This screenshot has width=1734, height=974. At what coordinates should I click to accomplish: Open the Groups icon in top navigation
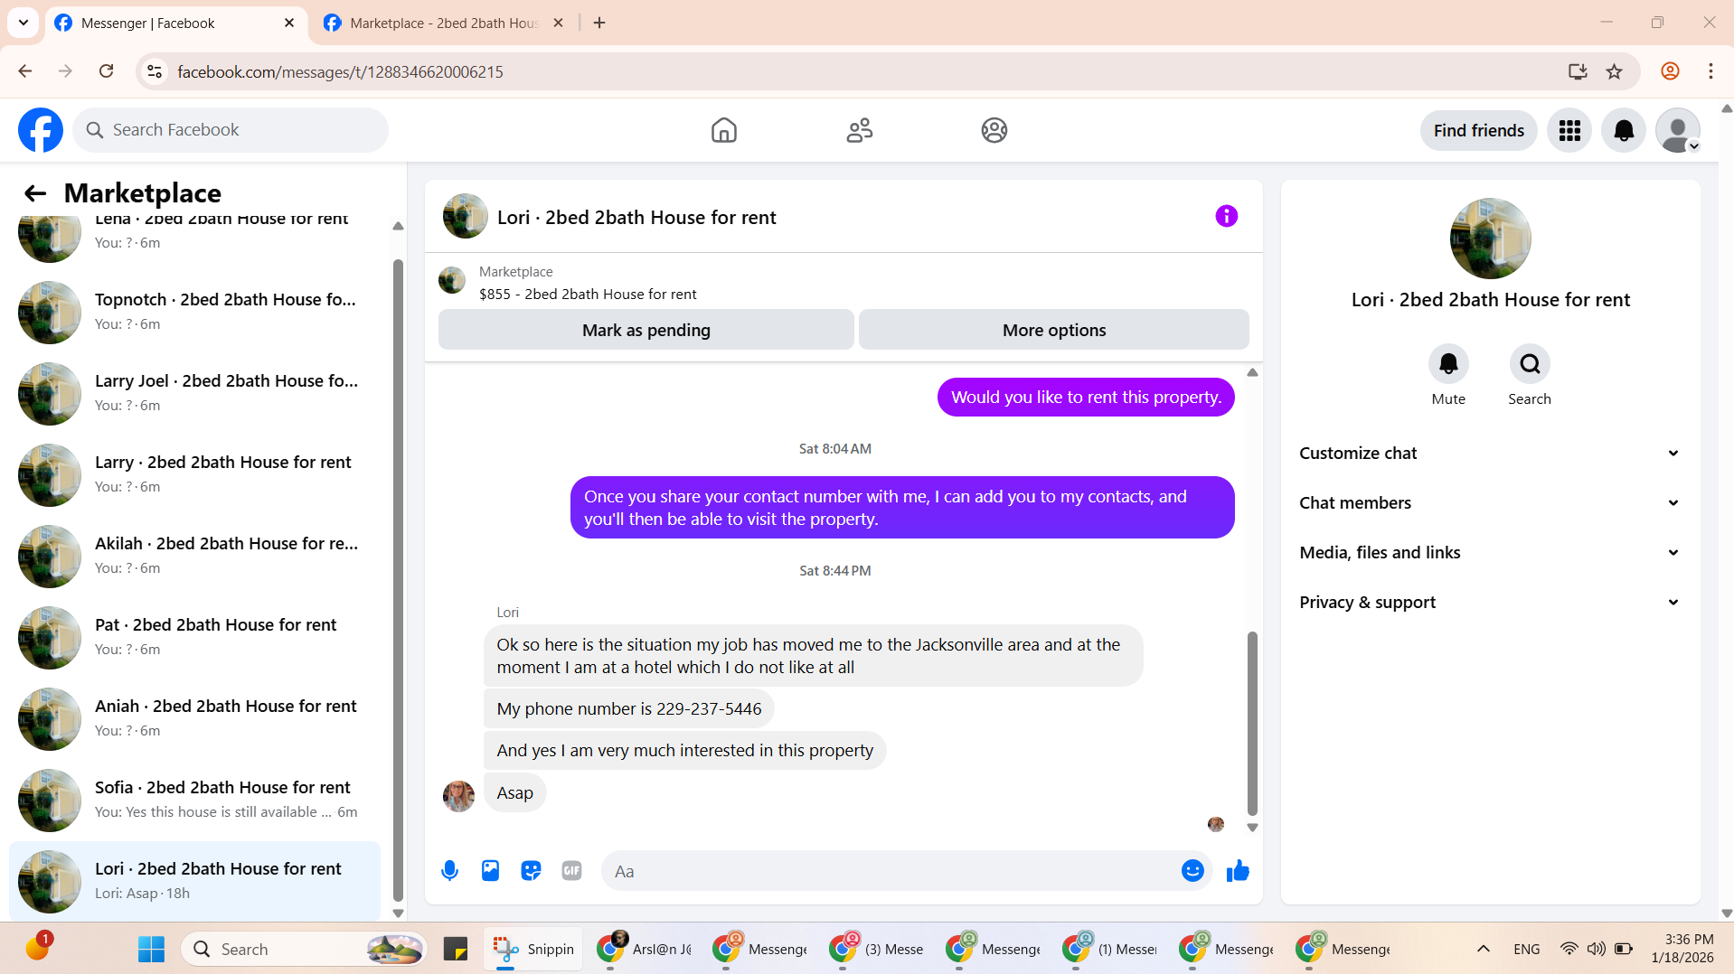coord(994,130)
